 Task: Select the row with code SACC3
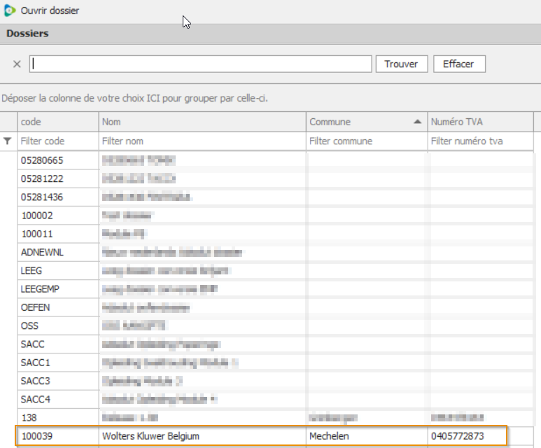(275, 381)
